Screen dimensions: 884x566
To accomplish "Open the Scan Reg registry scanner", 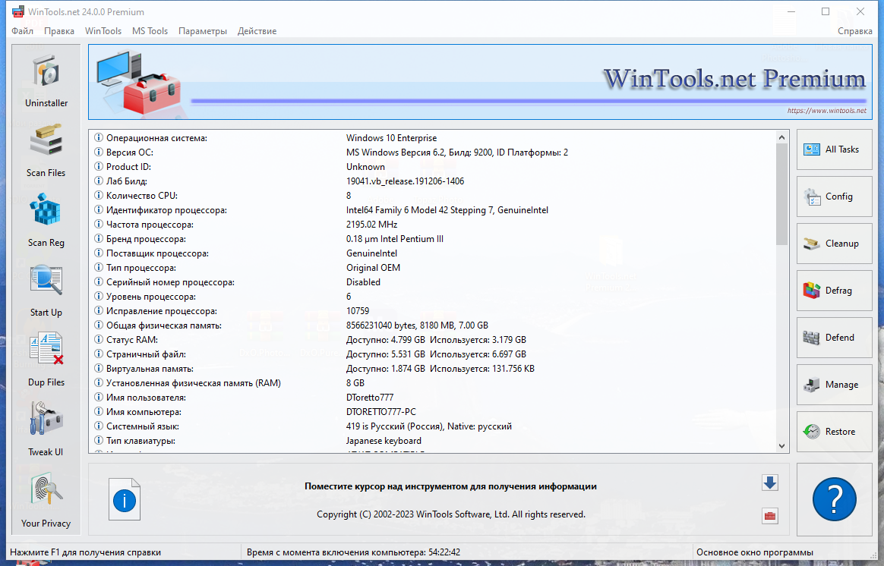I will click(x=46, y=221).
